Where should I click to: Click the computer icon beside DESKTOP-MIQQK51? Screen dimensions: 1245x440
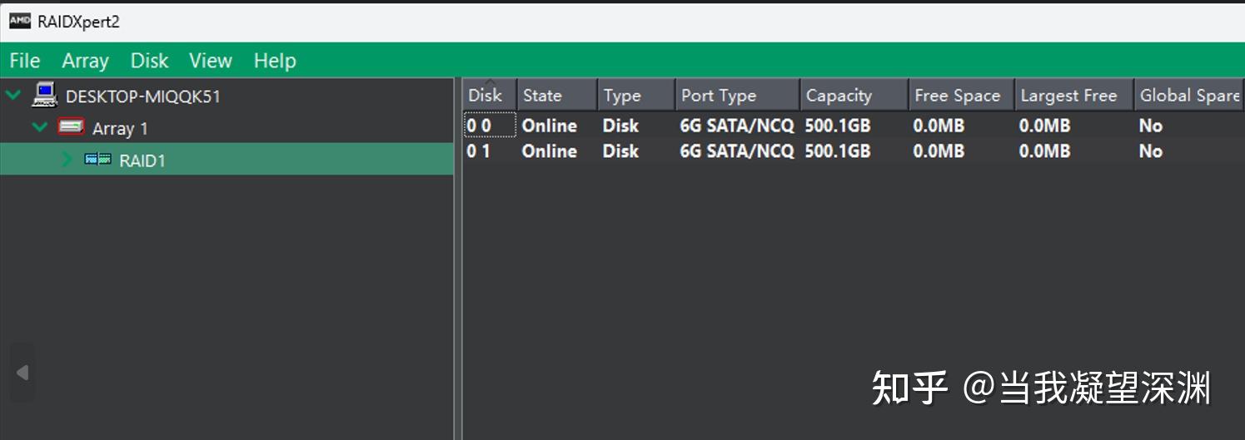tap(44, 95)
